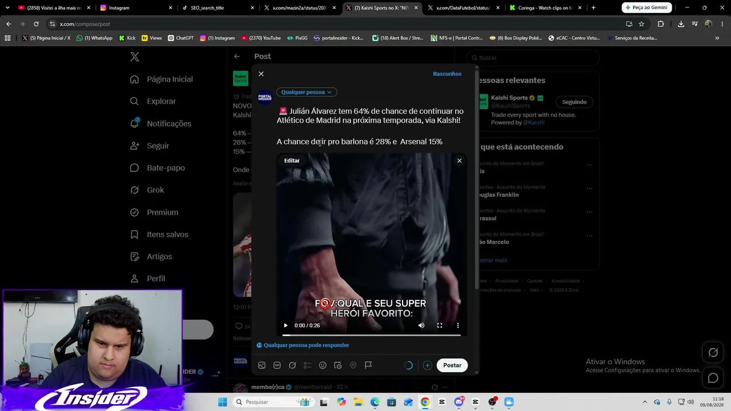Expand the 'Qualquer pessoa' audience dropdown

307,92
